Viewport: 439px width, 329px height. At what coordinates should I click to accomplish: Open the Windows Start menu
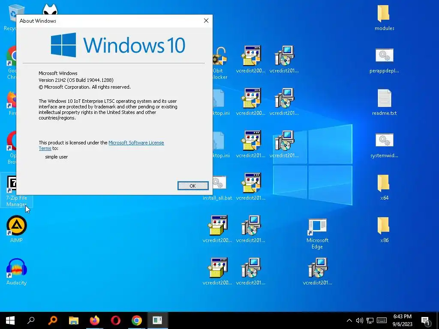[x=10, y=320]
